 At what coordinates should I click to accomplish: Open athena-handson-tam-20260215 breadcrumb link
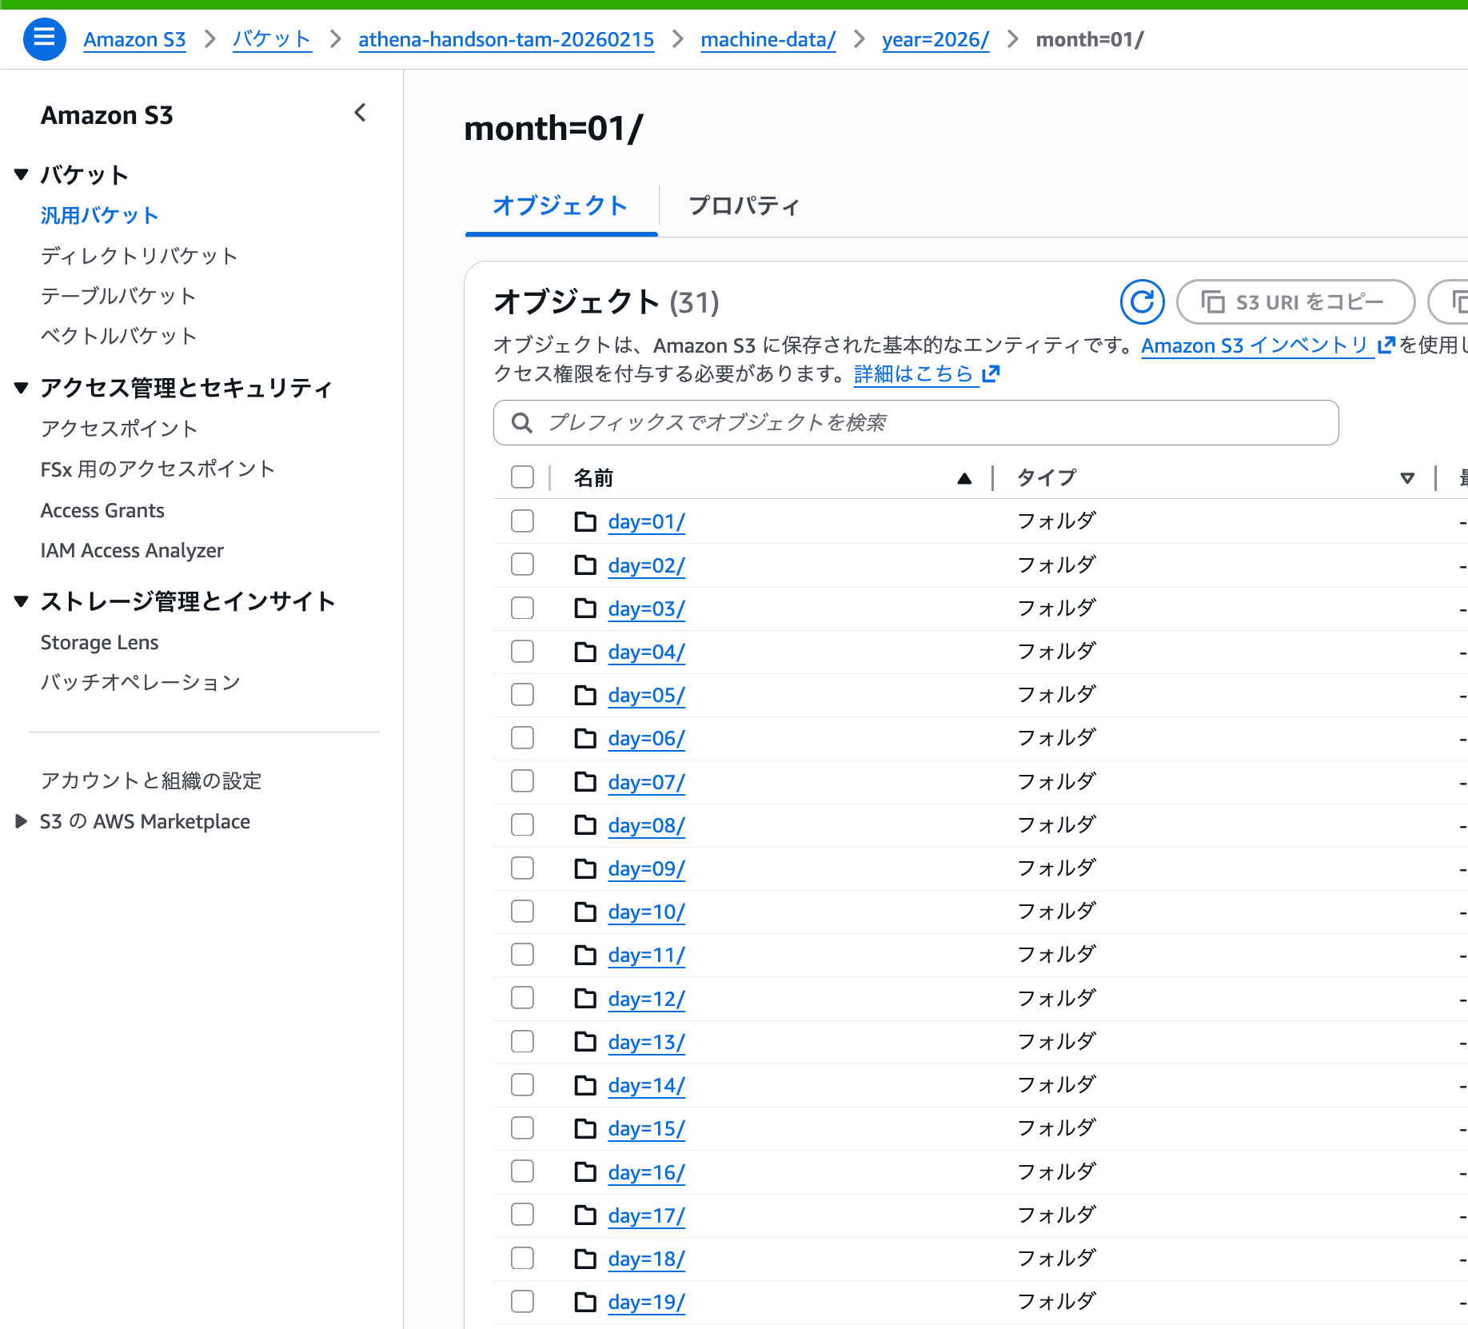pos(505,39)
